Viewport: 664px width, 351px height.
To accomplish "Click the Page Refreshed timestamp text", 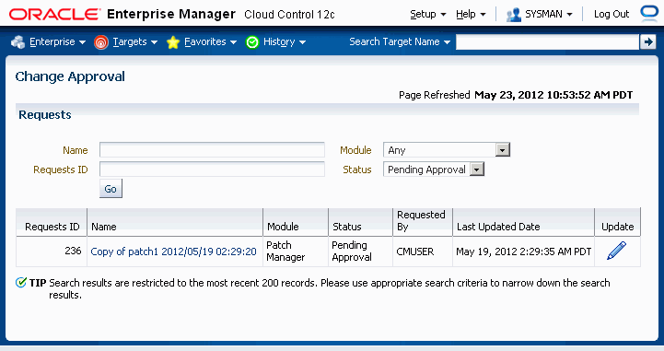I will [516, 95].
